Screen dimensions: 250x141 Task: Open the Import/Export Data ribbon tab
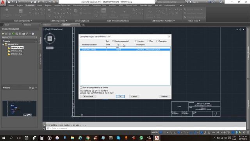point(62,5)
